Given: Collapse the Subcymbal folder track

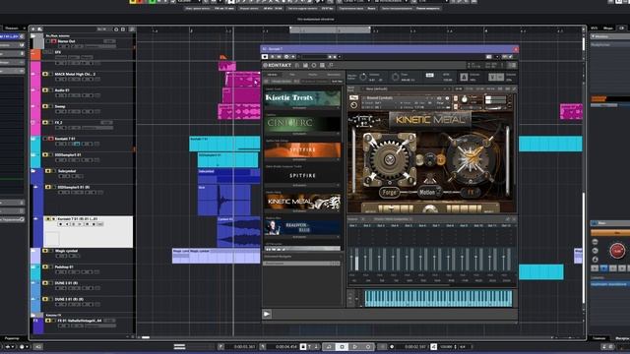Looking at the screenshot, I should tap(33, 171).
